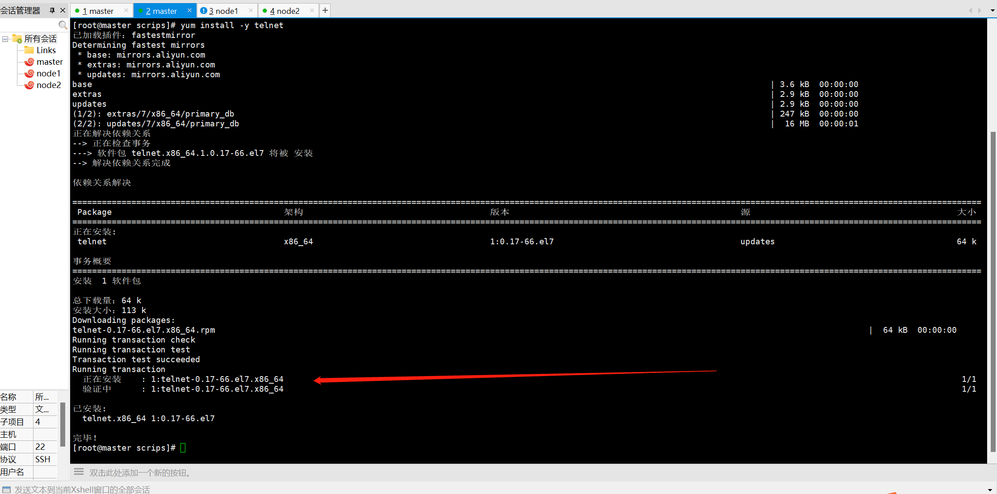The width and height of the screenshot is (997, 494).
Task: Select node1 session in the tree
Action: 48,73
